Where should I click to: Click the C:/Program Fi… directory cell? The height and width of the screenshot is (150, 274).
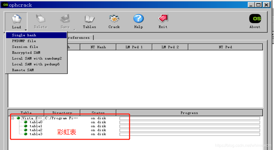pyautogui.click(x=61, y=118)
